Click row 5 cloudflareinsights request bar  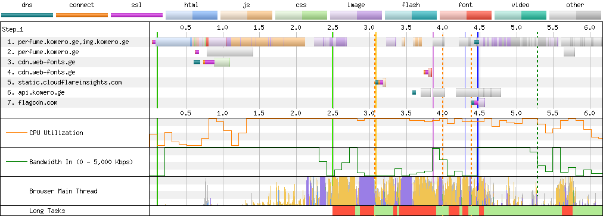(384, 82)
